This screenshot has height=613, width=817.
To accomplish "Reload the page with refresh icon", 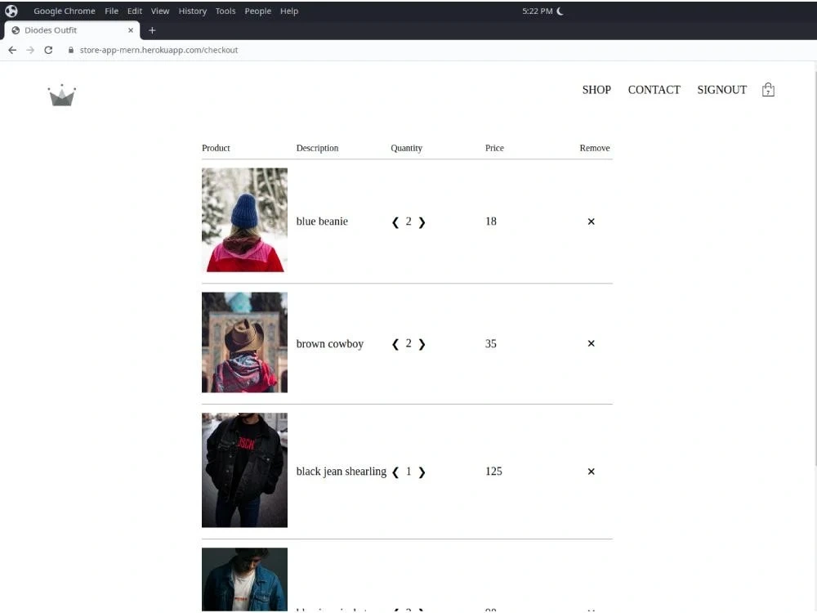I will (x=48, y=50).
